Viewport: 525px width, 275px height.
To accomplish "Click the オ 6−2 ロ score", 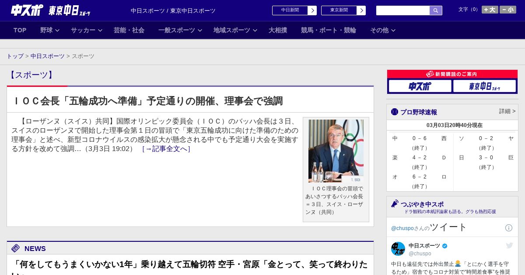I will tap(420, 177).
